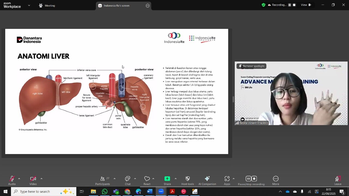Open the View menu at top right
This screenshot has height=196, width=349.
point(306,5)
